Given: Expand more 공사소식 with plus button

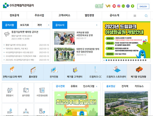Looking at the screenshot, I should 97,25.
